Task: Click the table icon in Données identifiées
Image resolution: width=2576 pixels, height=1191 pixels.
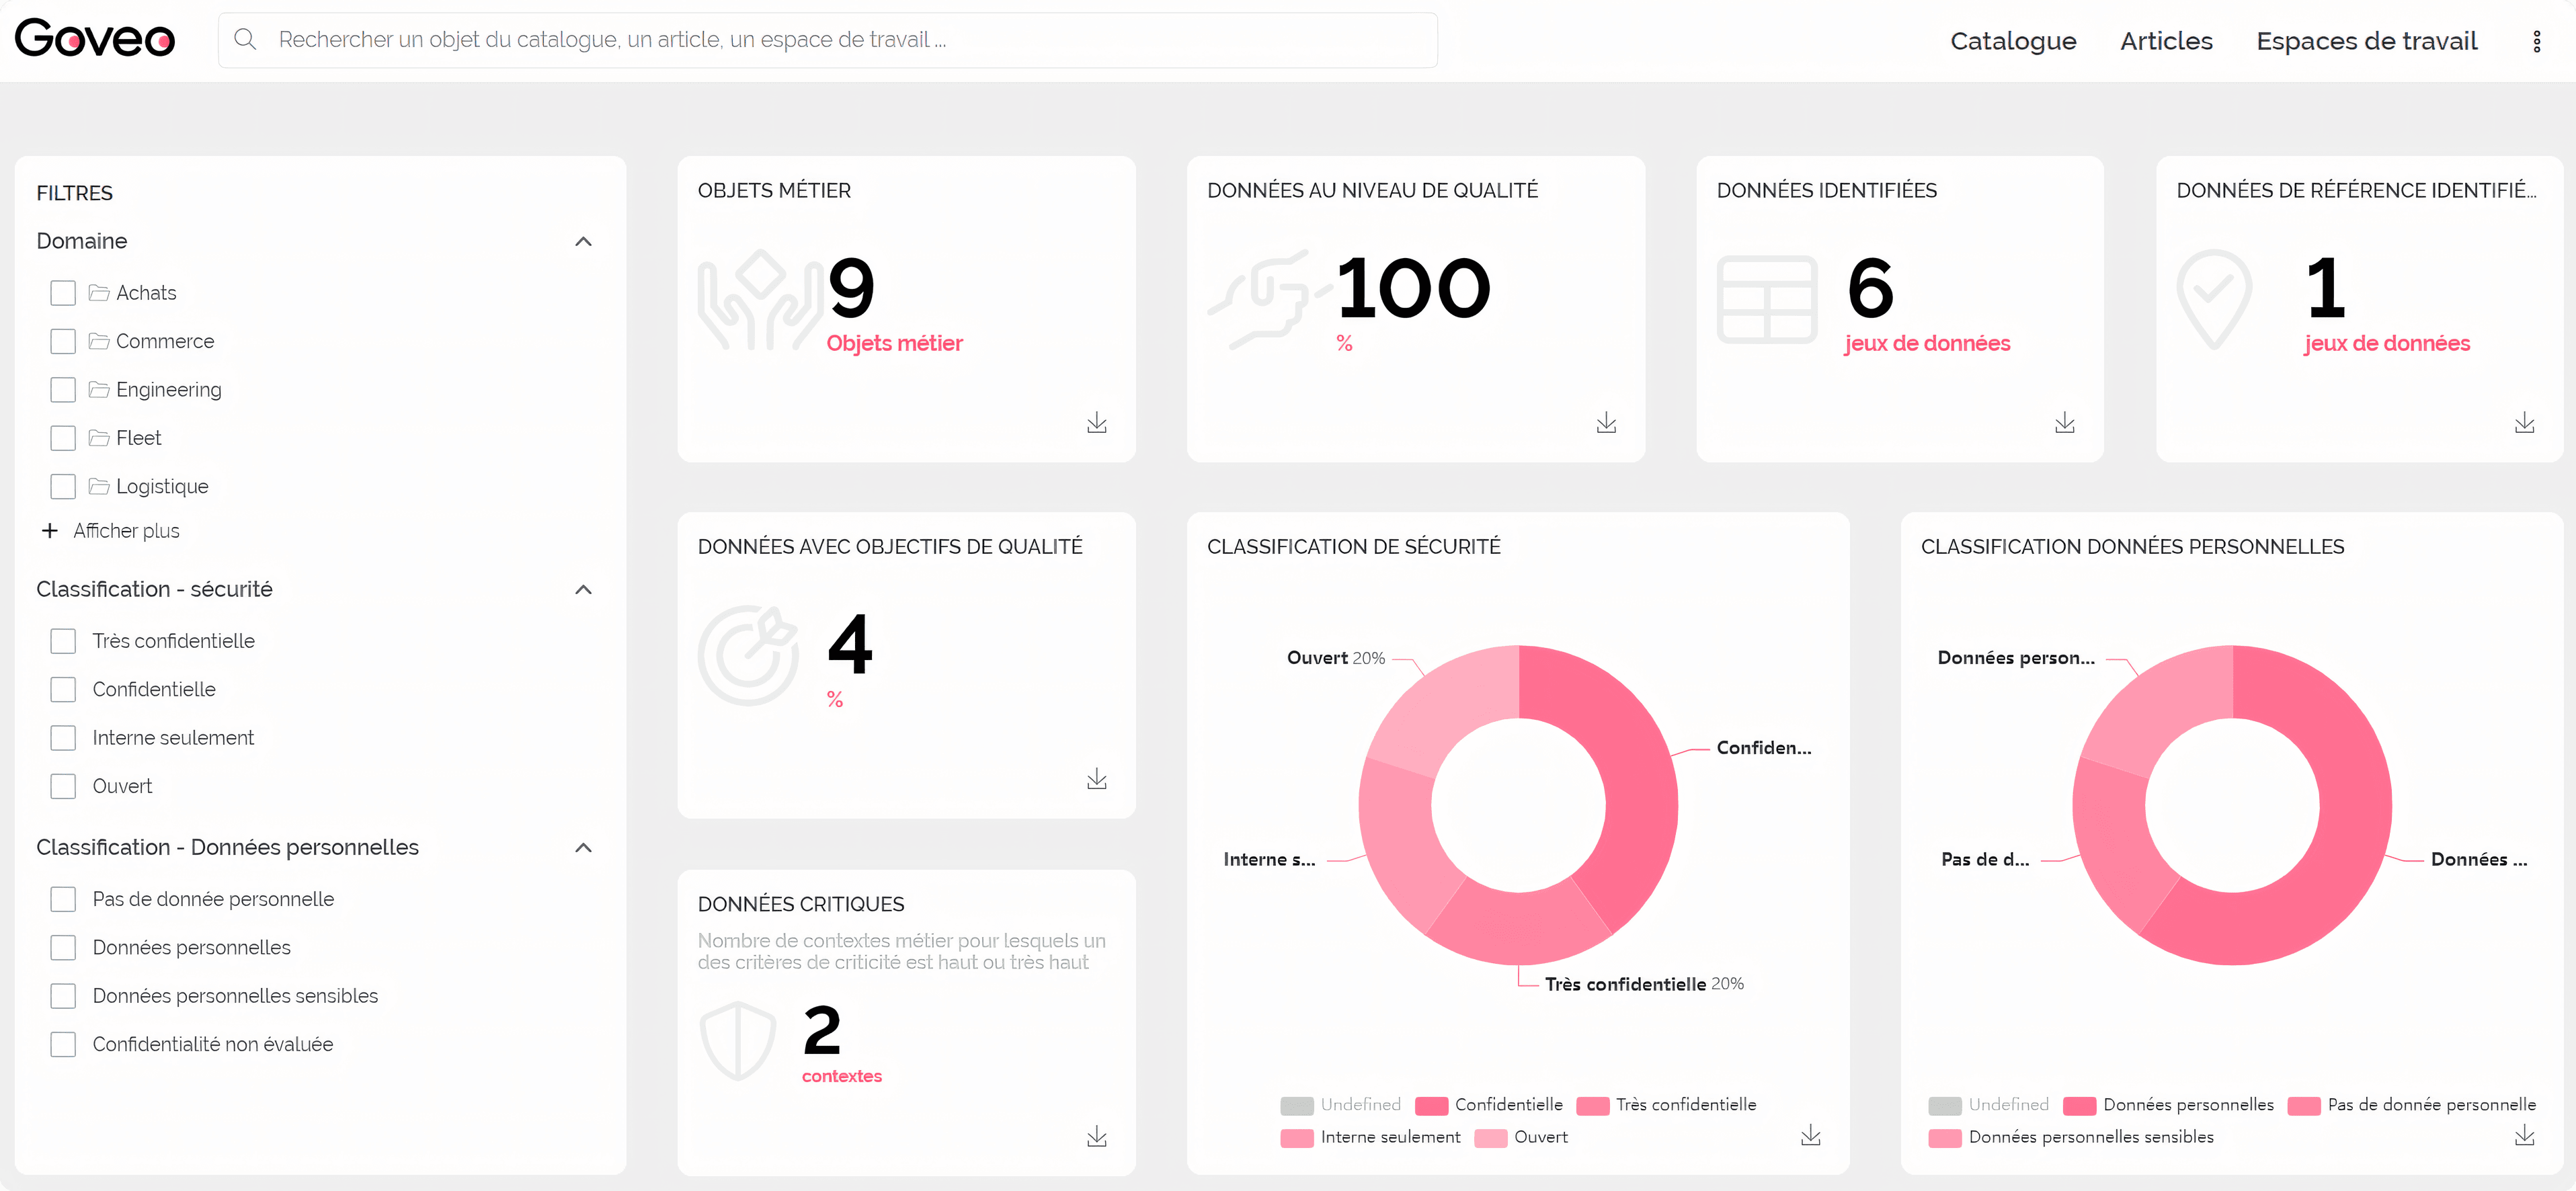Action: (1767, 299)
